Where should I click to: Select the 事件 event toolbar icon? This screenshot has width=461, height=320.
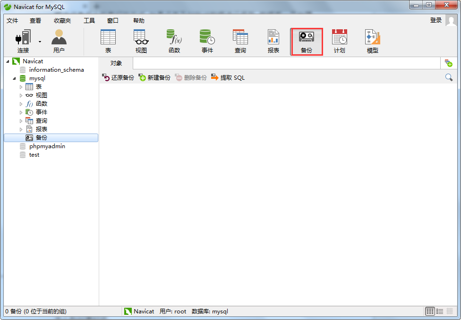[207, 42]
